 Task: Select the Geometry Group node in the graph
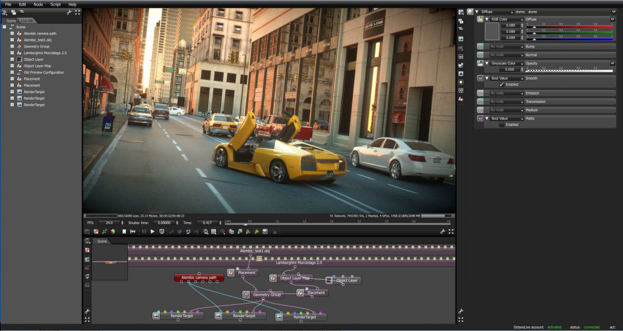click(x=263, y=295)
